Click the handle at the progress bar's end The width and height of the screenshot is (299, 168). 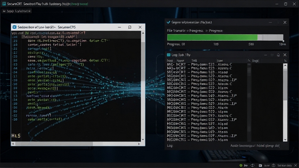pos(283,41)
